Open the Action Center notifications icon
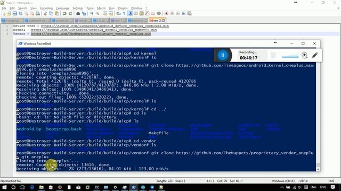The image size is (341, 191). [332, 187]
